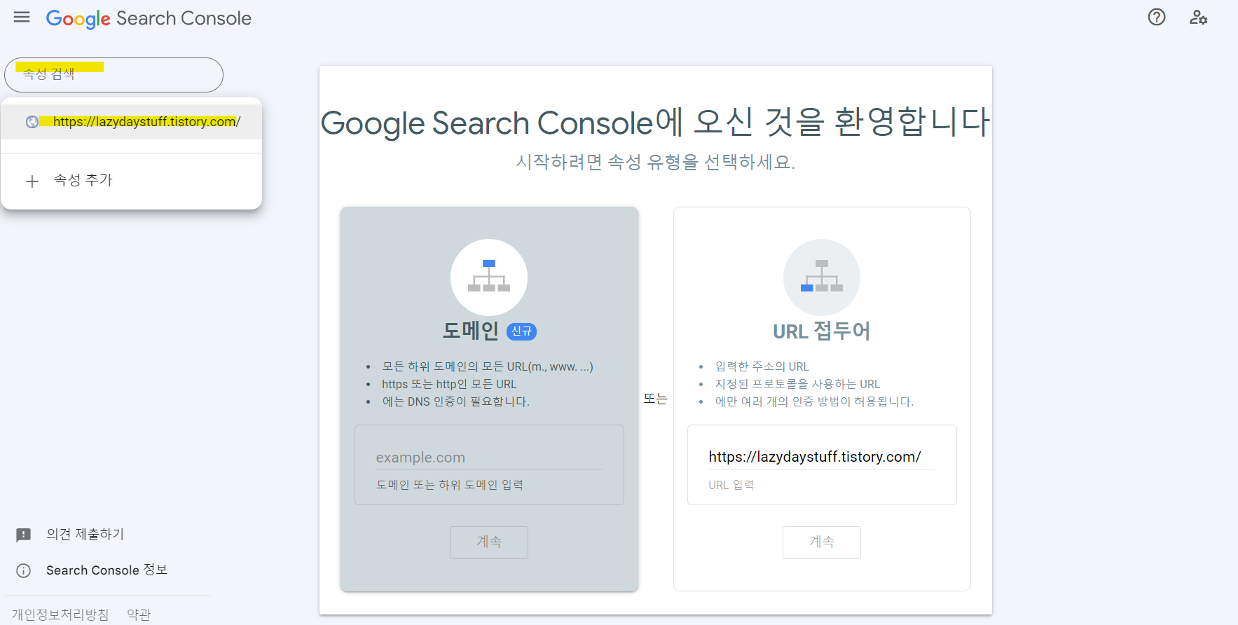Click the 도메인 또는 하위 도메인 입력 label
The image size is (1238, 625).
(x=450, y=485)
